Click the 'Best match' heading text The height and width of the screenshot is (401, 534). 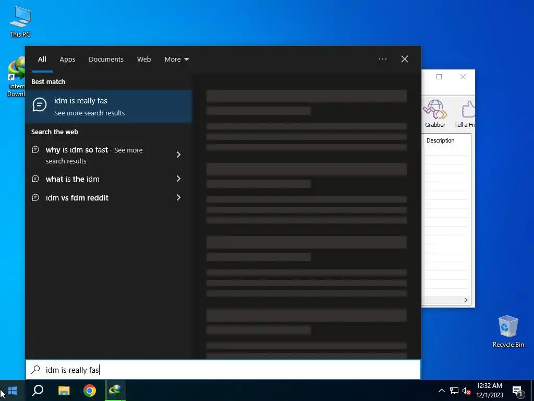point(48,82)
